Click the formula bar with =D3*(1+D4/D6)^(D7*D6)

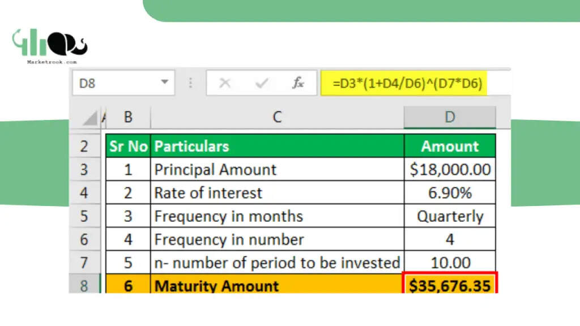tap(415, 83)
